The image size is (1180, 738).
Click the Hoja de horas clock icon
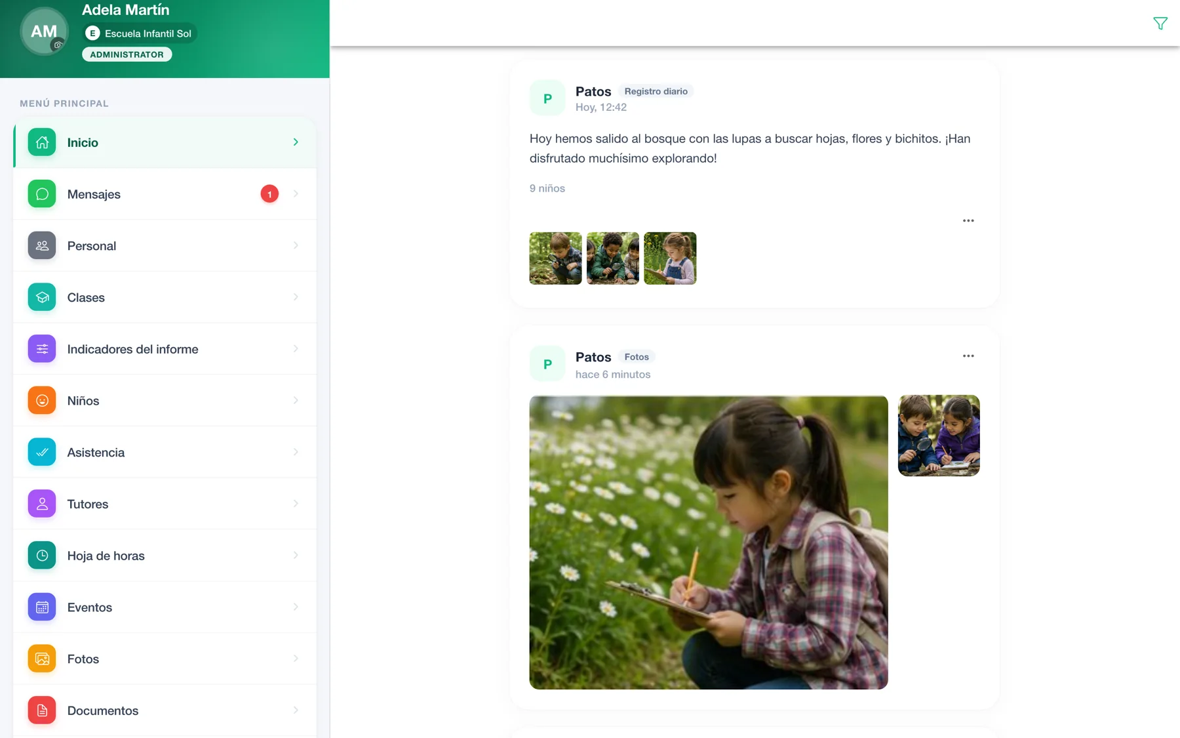click(42, 556)
